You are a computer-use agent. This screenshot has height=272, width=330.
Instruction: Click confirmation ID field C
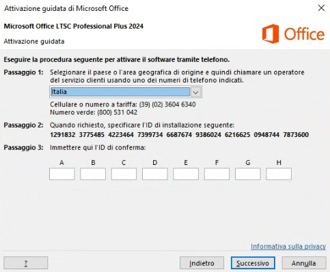[x=124, y=174]
